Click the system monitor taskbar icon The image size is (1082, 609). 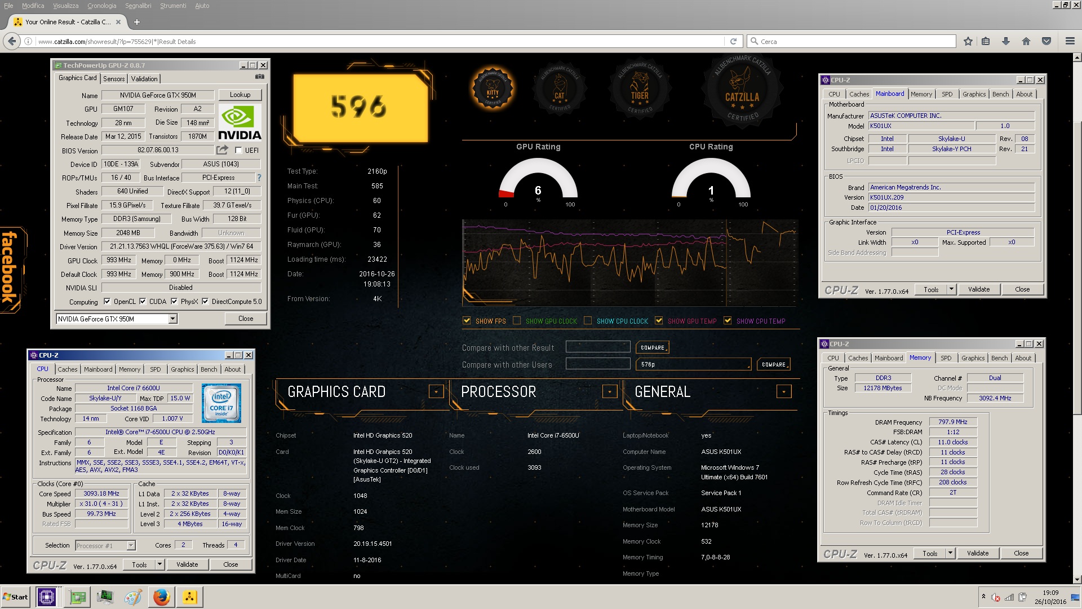[105, 597]
